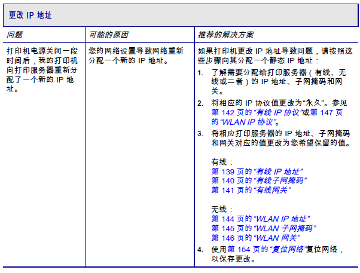Follow the page 139 有线 IP 地址 link
The height and width of the screenshot is (273, 360).
coord(257,171)
